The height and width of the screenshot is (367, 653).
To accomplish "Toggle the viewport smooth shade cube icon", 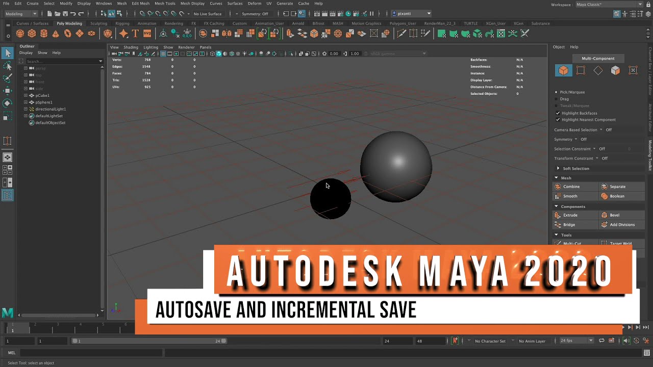I will [x=218, y=54].
